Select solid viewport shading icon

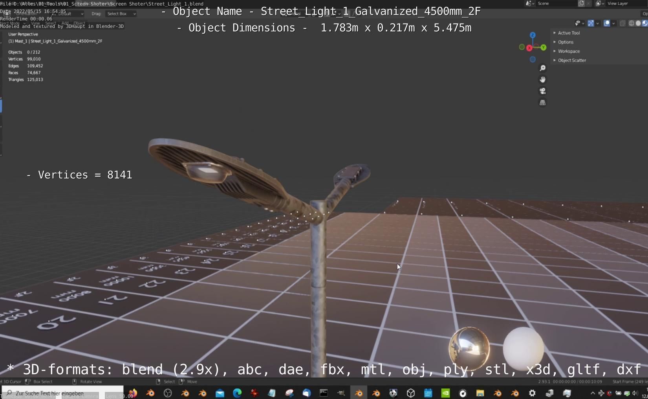tap(638, 23)
